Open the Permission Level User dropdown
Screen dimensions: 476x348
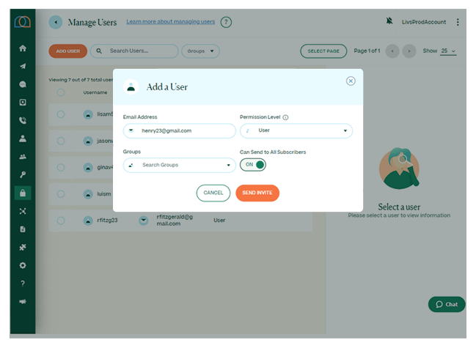(x=296, y=130)
